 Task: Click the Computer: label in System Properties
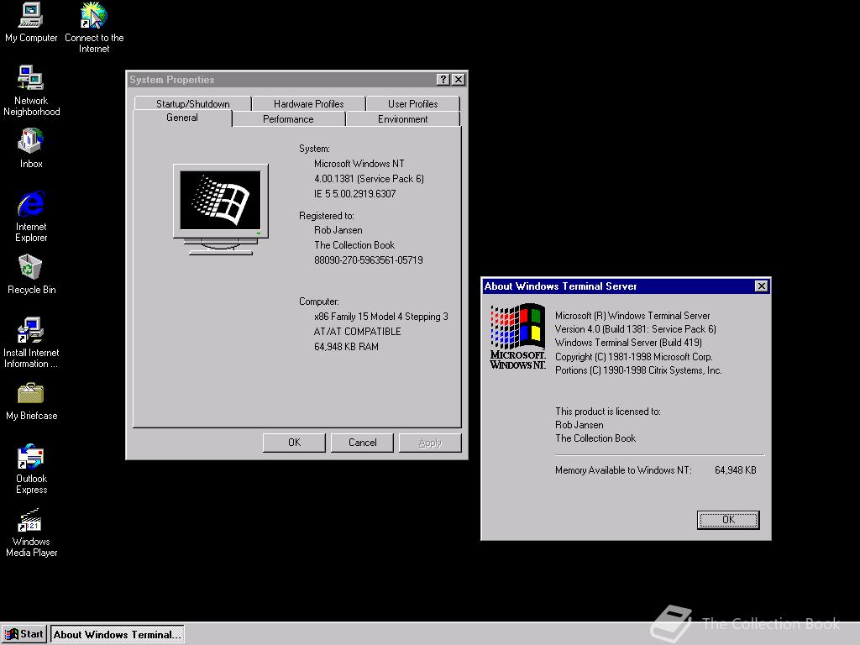pos(318,302)
